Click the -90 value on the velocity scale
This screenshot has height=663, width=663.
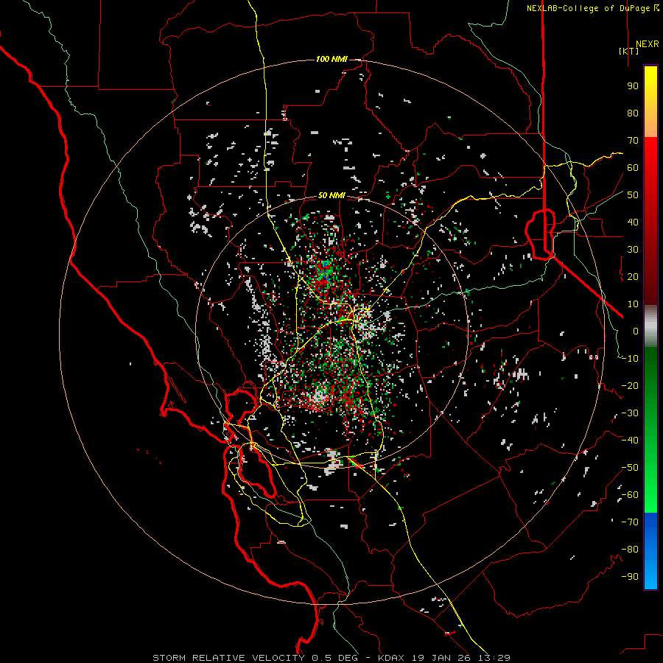coord(630,577)
